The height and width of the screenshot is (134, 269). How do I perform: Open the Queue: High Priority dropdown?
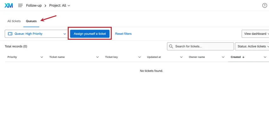point(37,34)
